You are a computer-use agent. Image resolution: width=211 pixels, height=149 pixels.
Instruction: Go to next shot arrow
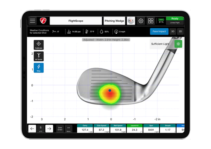click(x=49, y=129)
